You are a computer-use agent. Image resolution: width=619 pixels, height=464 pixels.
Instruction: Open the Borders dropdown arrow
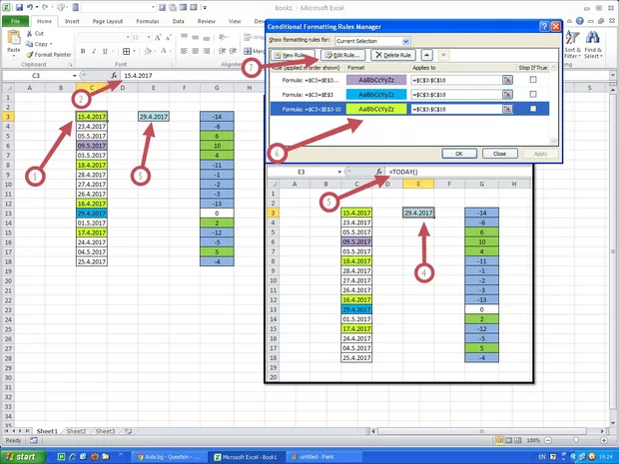[134, 51]
